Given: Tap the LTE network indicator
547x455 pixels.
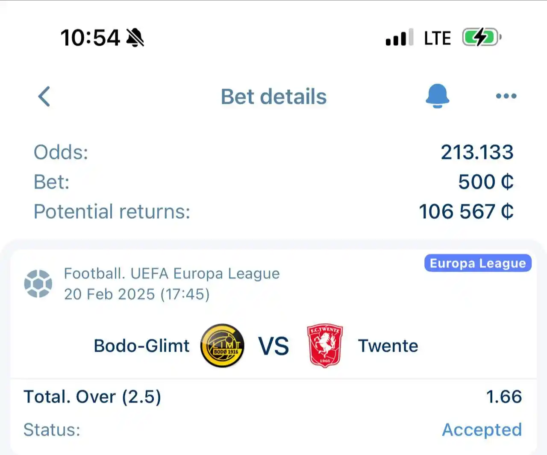Looking at the screenshot, I should tap(437, 38).
